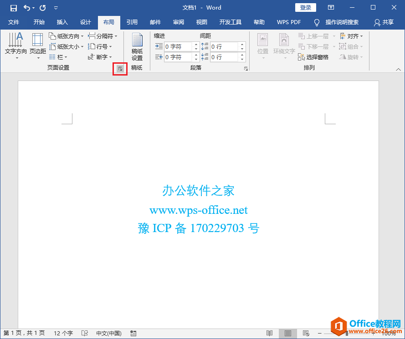Click the 共享 share button
The image size is (405, 339).
point(384,22)
